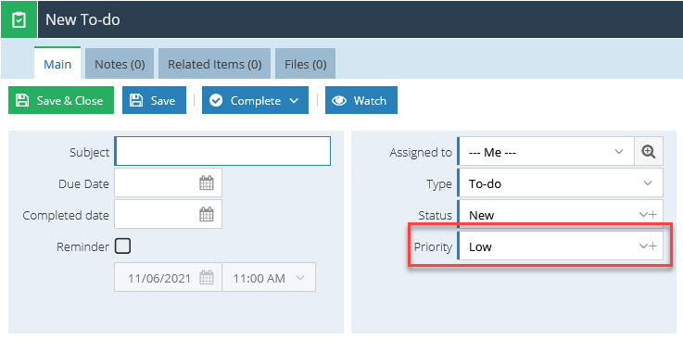Open the Type dropdown showing To-do
Viewport: 683px width, 340px height.
coord(560,183)
